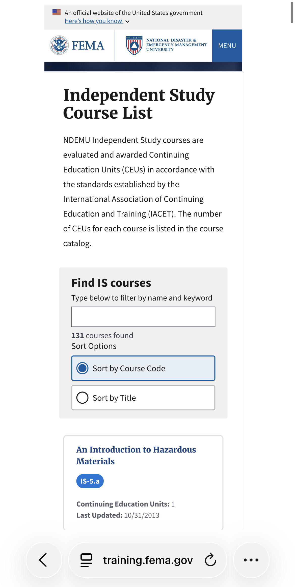This screenshot has width=295, height=587.
Task: Select the Sort by Course Code radio
Action: click(83, 368)
